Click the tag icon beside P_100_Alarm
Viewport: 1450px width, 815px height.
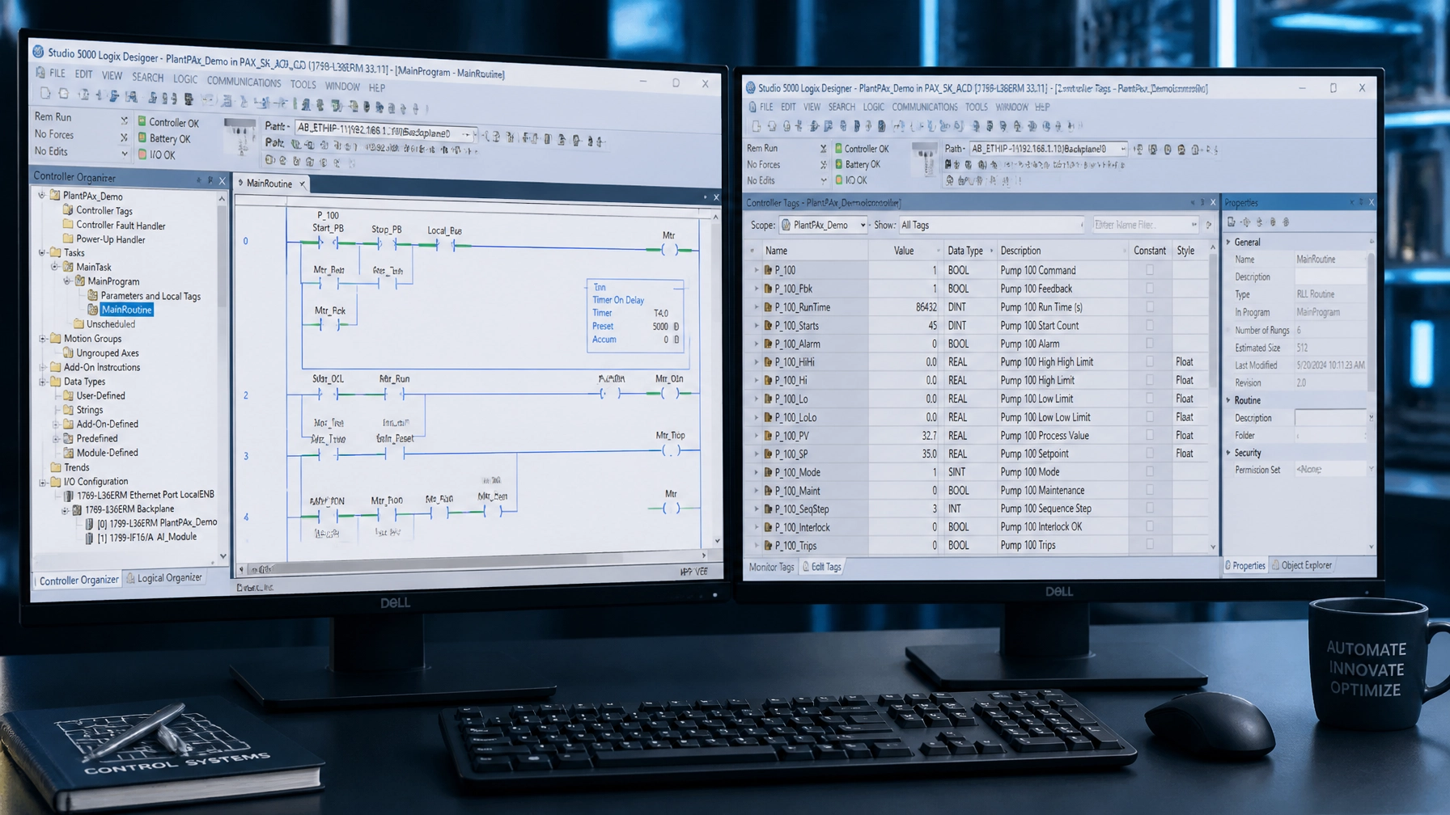coord(768,344)
